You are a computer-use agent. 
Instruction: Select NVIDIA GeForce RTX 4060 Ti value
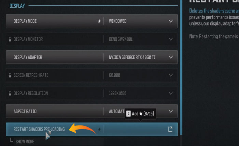(132, 57)
